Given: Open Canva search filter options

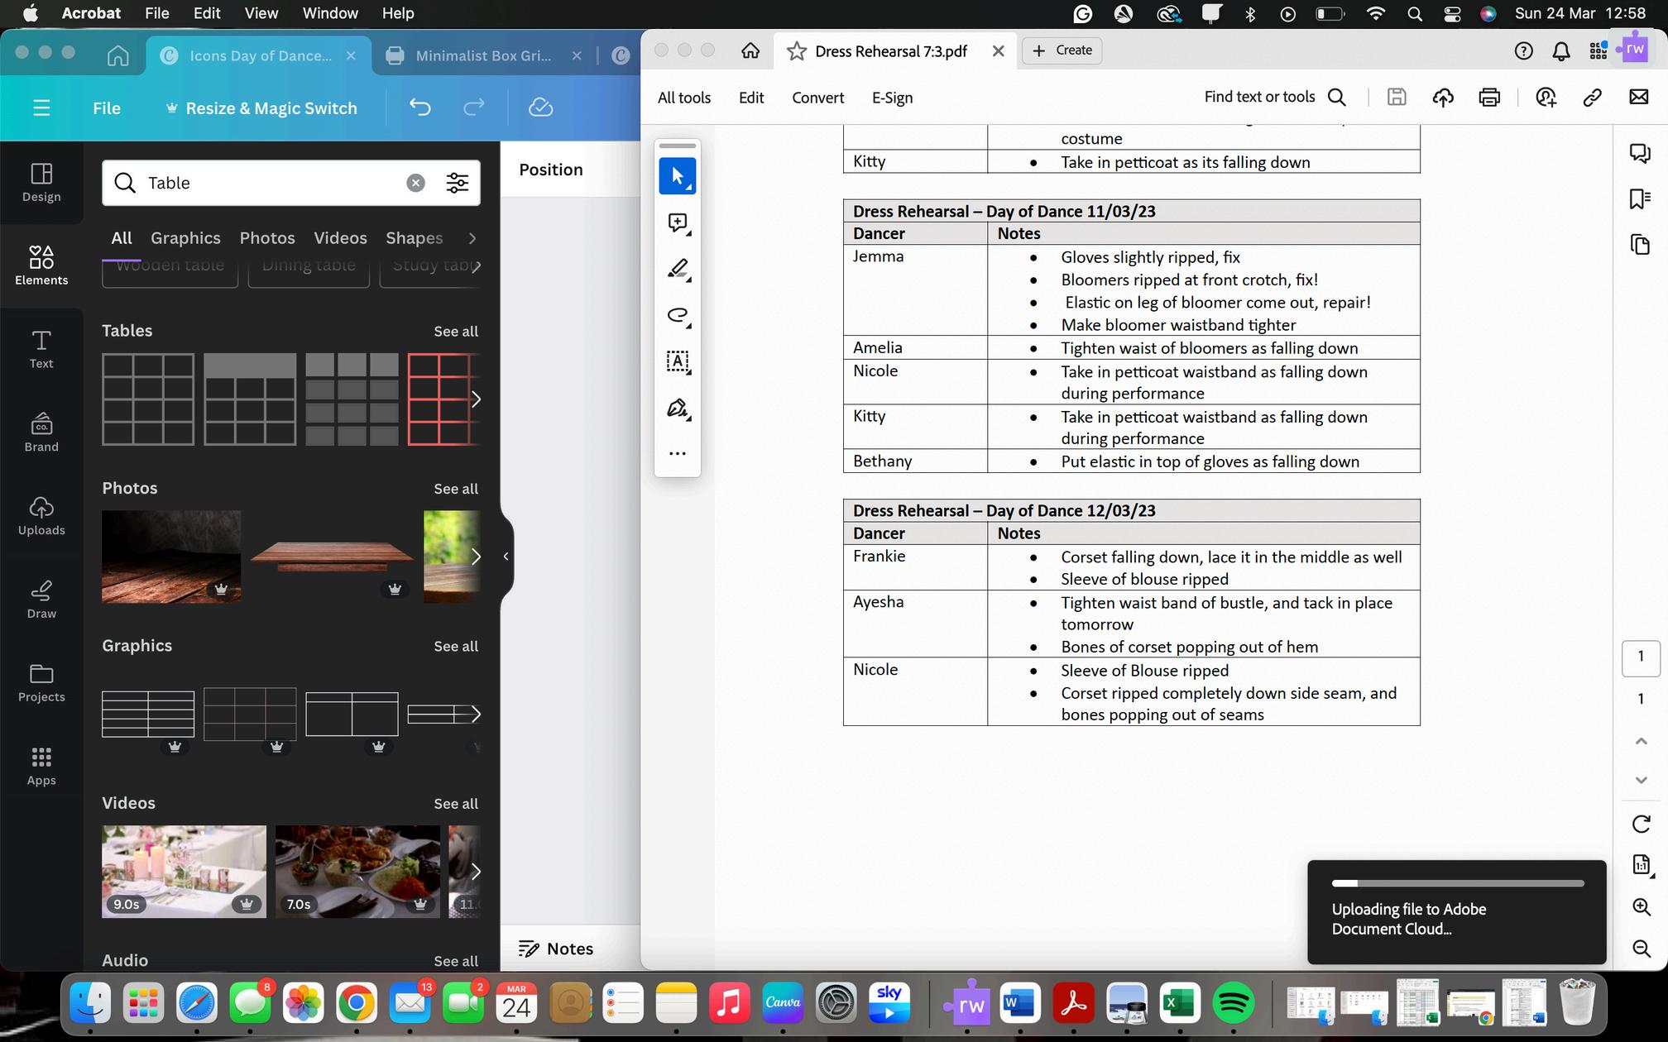Looking at the screenshot, I should click(x=458, y=183).
